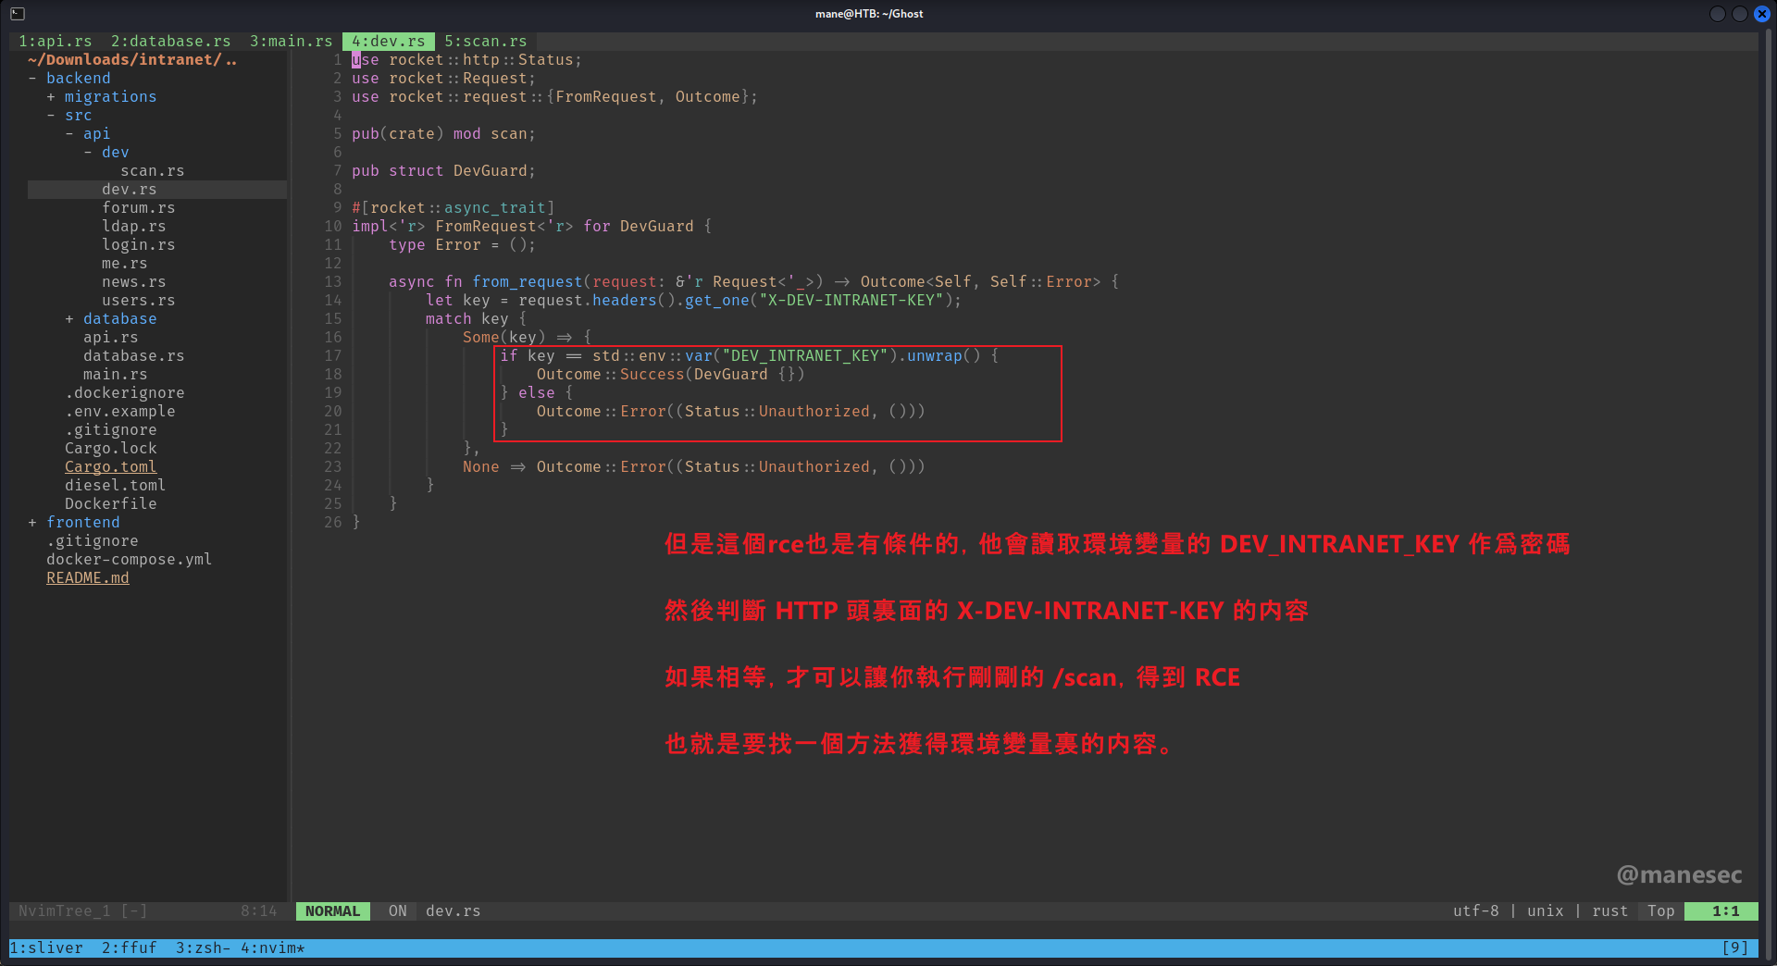
Task: Collapse the src folder
Action: coord(78,116)
